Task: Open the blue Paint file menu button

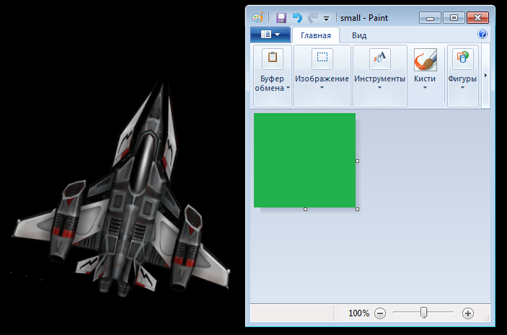Action: [270, 35]
